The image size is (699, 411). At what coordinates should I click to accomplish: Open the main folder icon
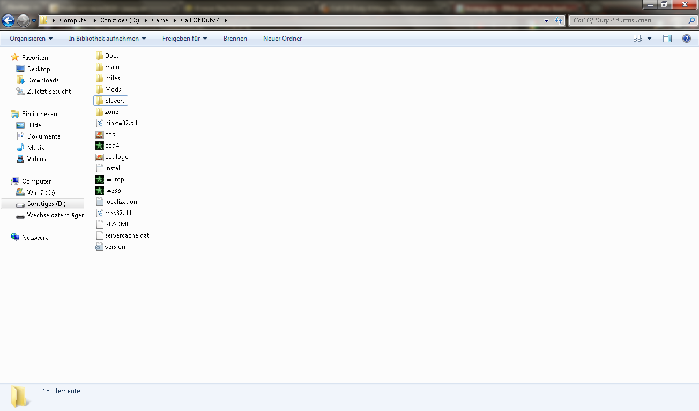tap(100, 67)
